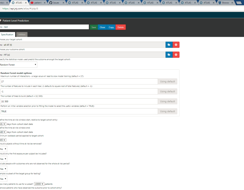Click the blue Close button

point(102,27)
